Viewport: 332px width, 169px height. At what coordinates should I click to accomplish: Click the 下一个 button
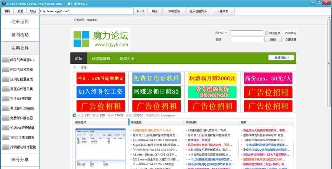[x=141, y=11]
